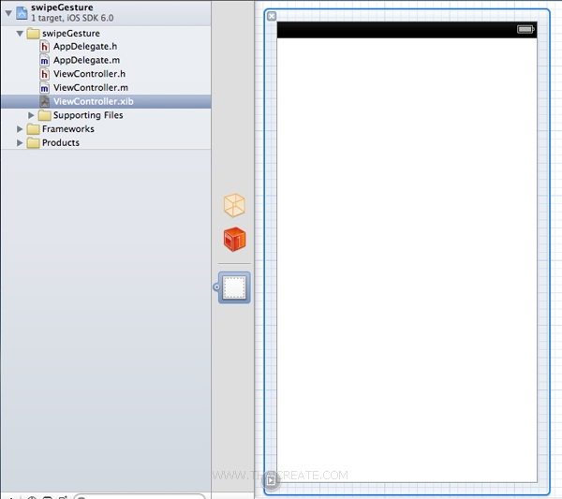Collapse the swipeGesture group folder
Image resolution: width=562 pixels, height=499 pixels.
20,34
